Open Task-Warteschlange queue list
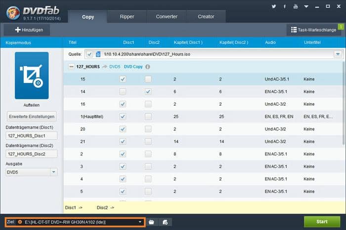Screen dimensions: 346x230 coord(313,30)
